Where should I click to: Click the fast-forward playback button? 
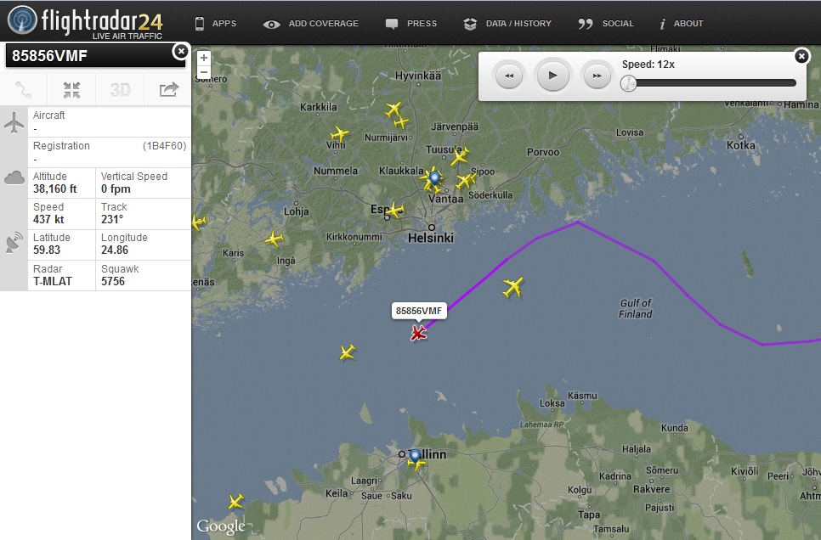pyautogui.click(x=597, y=76)
